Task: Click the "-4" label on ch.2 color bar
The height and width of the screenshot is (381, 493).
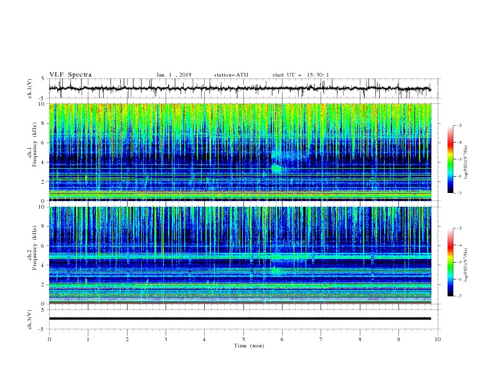Action: click(x=459, y=245)
